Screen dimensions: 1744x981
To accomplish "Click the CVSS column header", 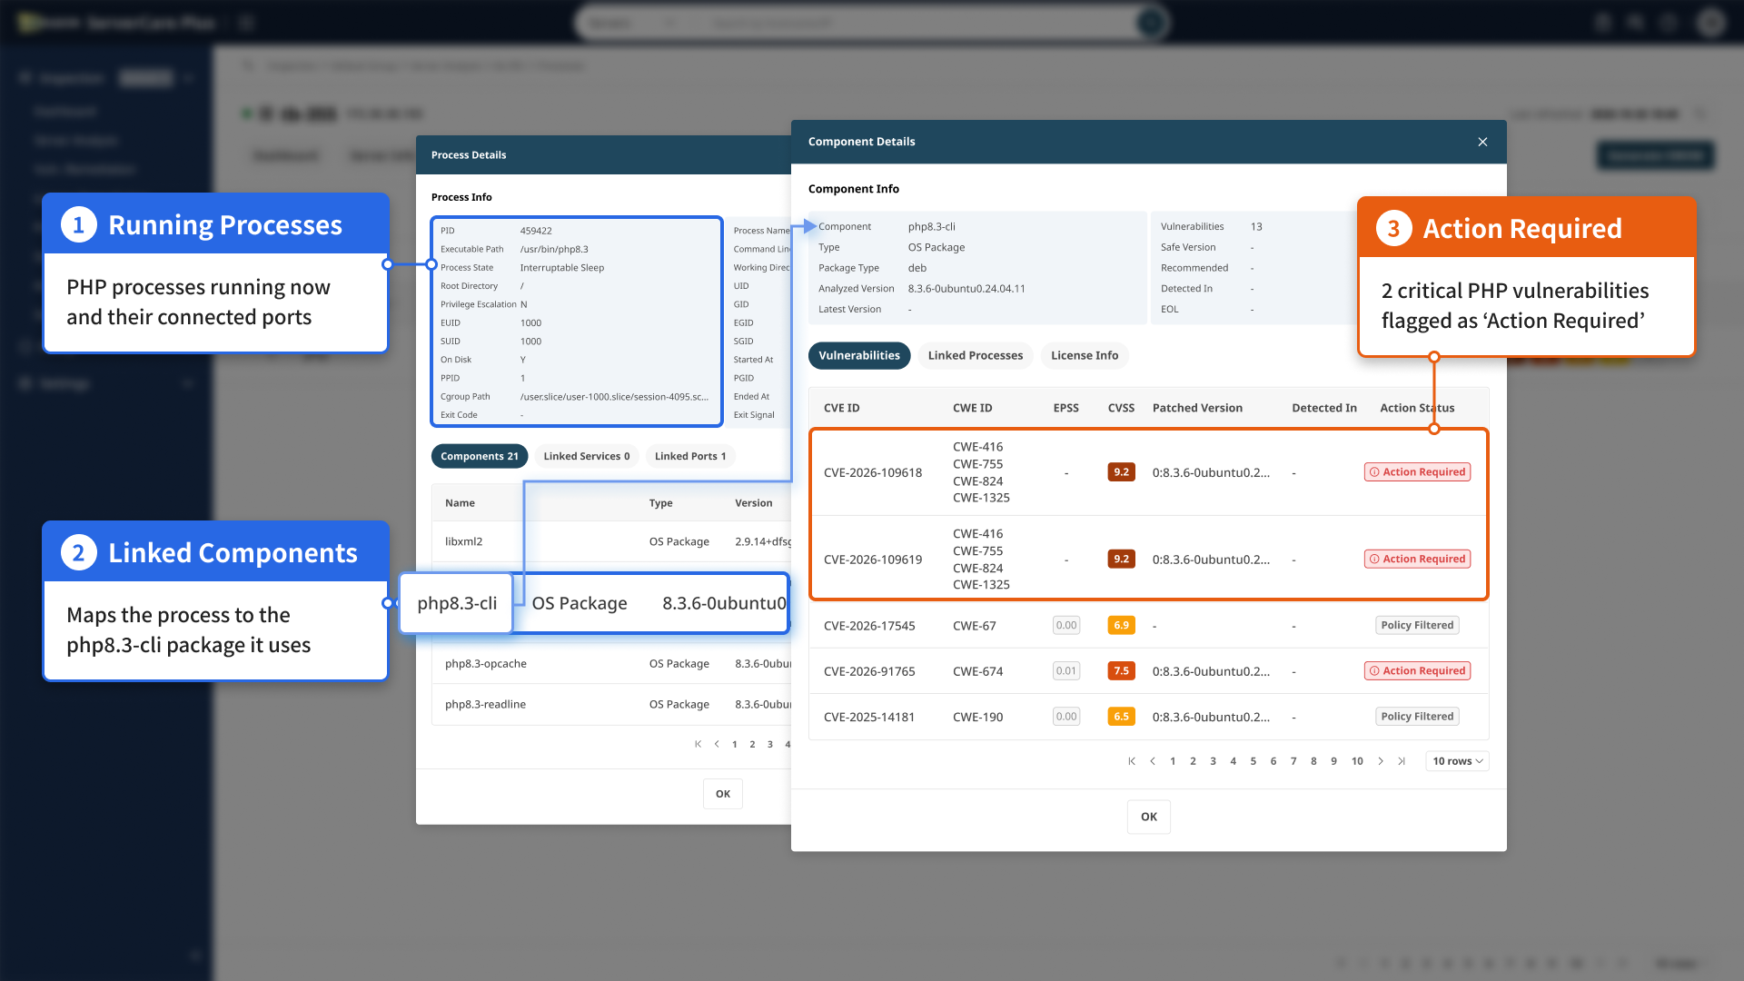I will pos(1121,408).
